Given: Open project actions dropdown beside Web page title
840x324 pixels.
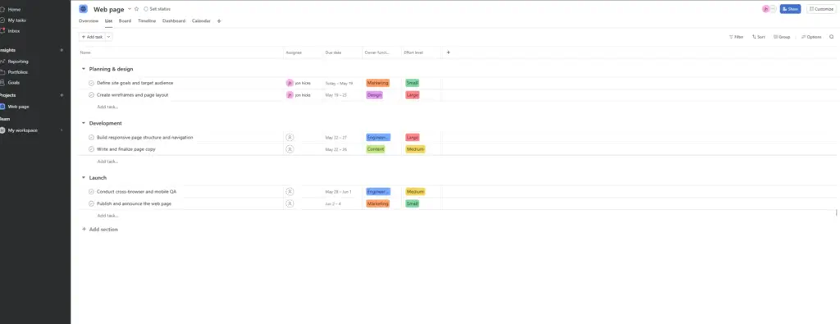Looking at the screenshot, I should click(129, 9).
